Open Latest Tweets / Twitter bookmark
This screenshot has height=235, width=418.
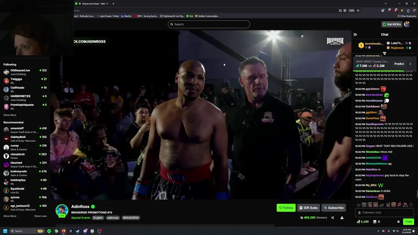pyautogui.click(x=108, y=16)
